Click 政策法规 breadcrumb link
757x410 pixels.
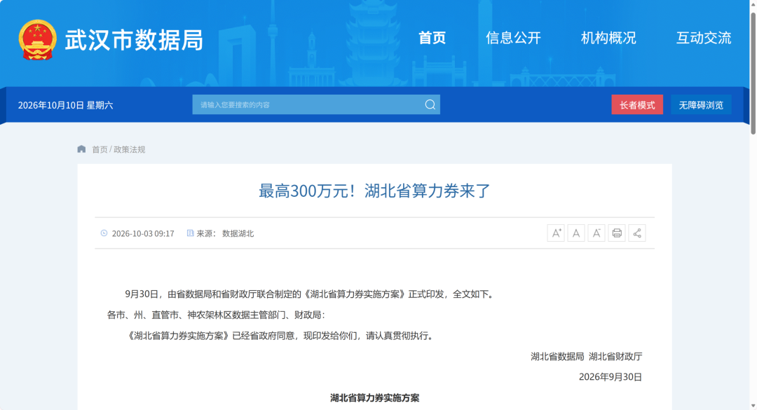130,150
